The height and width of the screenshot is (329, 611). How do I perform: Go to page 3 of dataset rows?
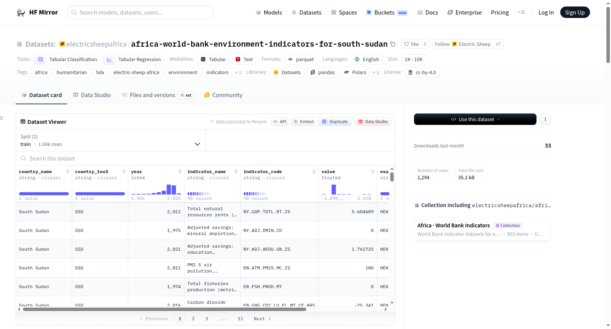207,319
